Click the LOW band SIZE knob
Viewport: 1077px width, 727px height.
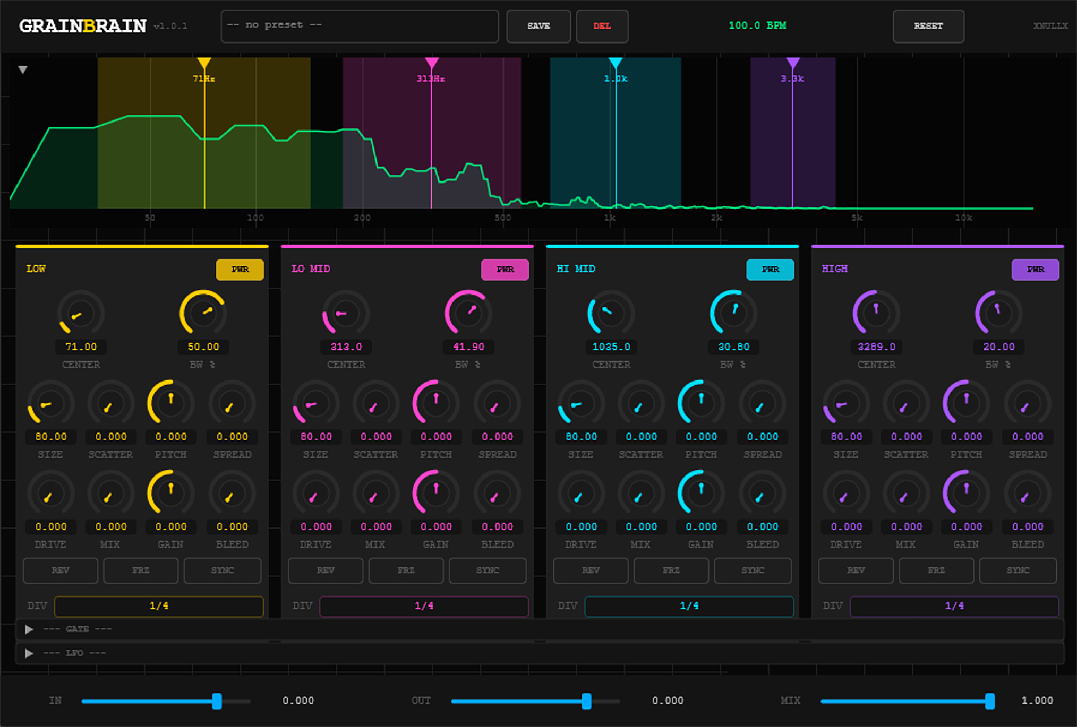[50, 403]
